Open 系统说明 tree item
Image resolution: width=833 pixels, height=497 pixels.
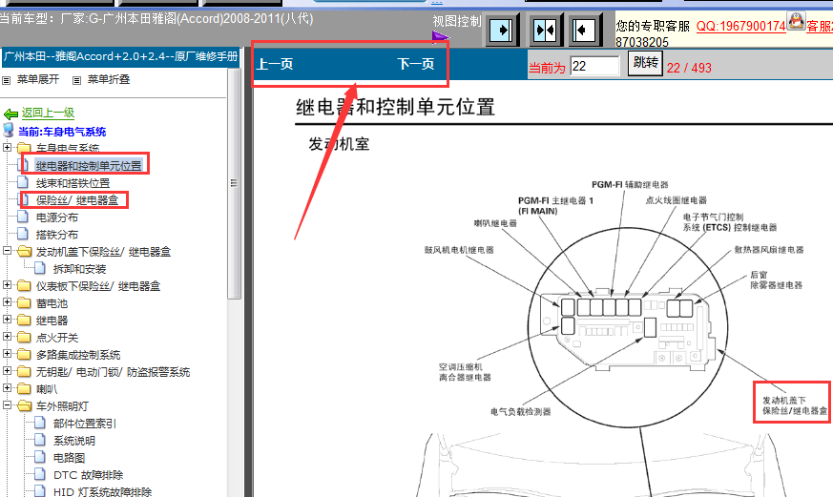coord(74,441)
